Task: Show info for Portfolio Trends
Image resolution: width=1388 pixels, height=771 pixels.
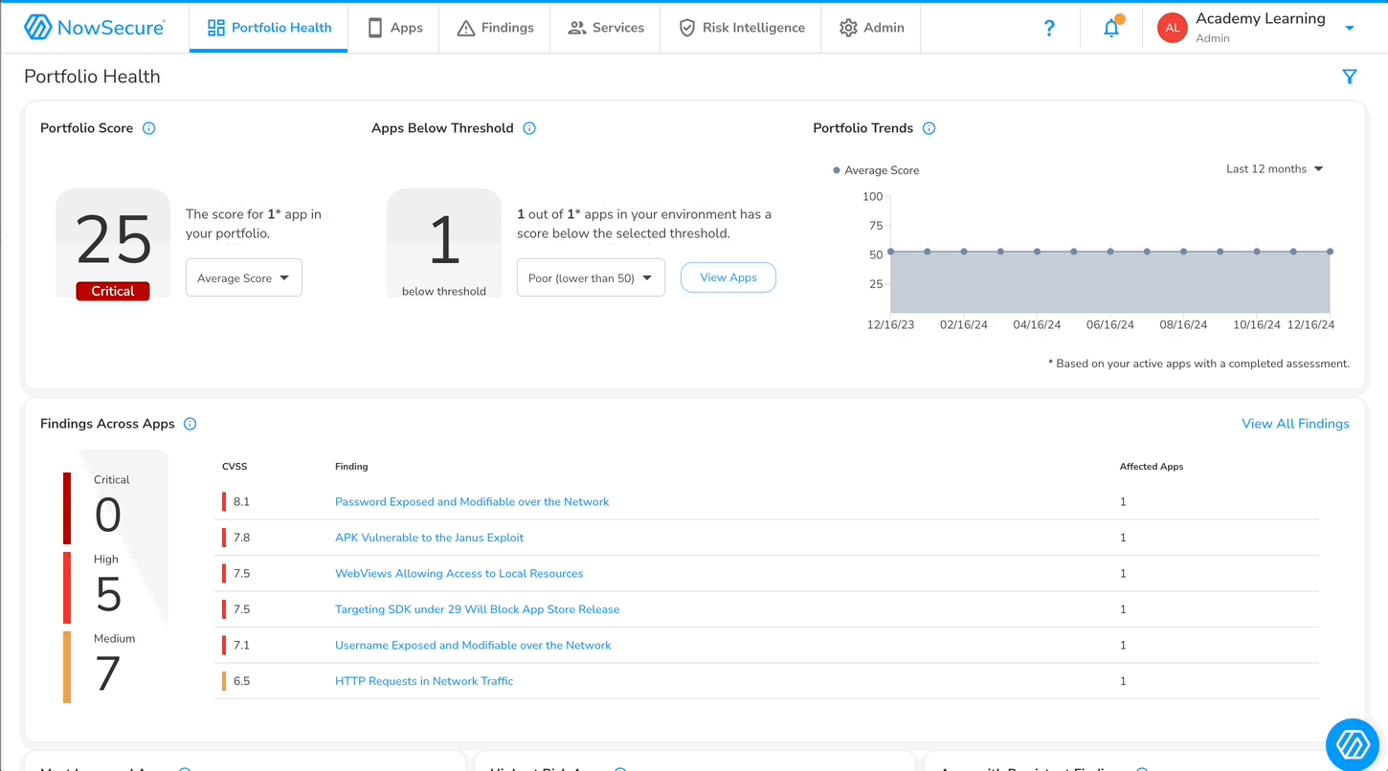Action: pyautogui.click(x=929, y=128)
